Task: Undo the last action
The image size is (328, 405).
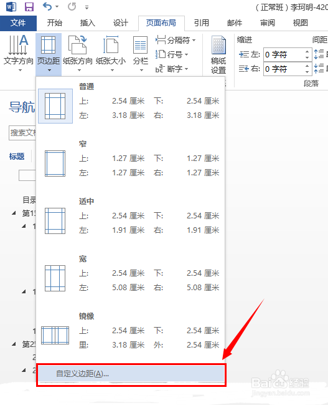Action: click(47, 6)
